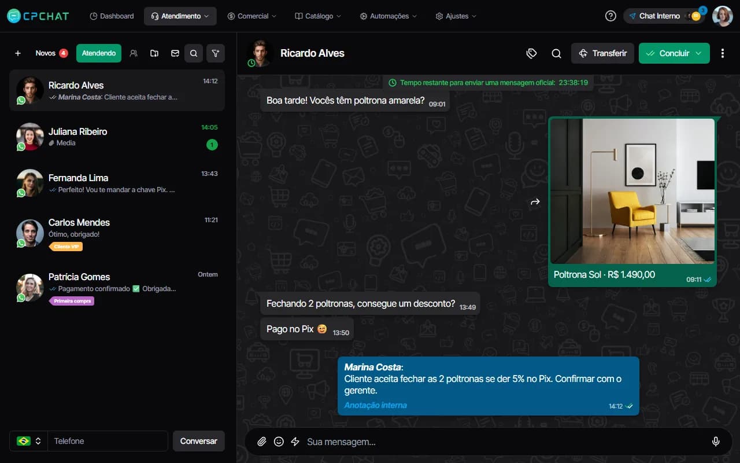740x463 pixels.
Task: Open the user profile avatar menu
Action: pos(723,16)
